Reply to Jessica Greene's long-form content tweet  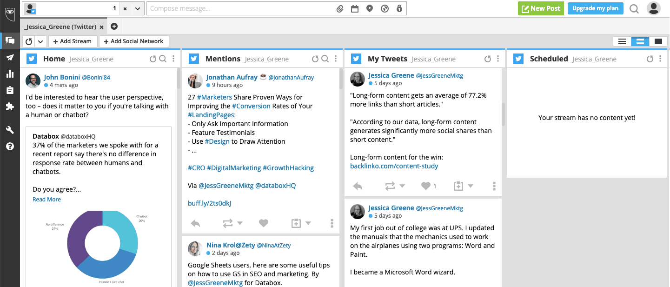click(x=358, y=186)
